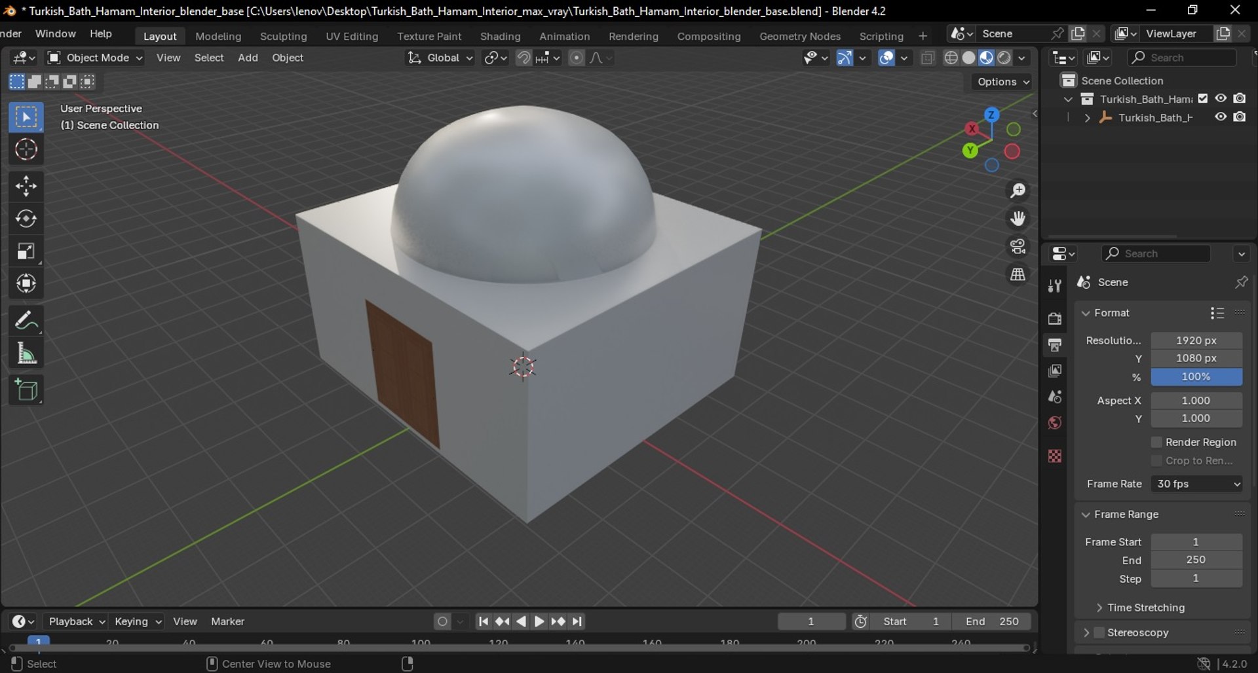The image size is (1258, 673).
Task: Pick the Rotate tool
Action: click(x=26, y=219)
